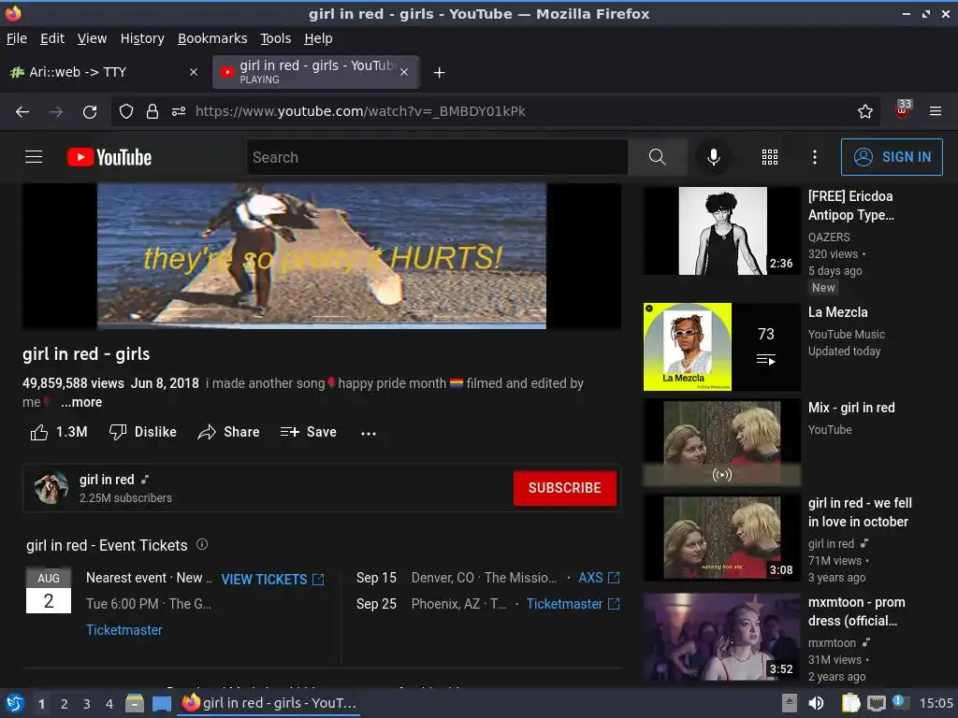958x718 pixels.
Task: Open the File menu
Action: (17, 38)
